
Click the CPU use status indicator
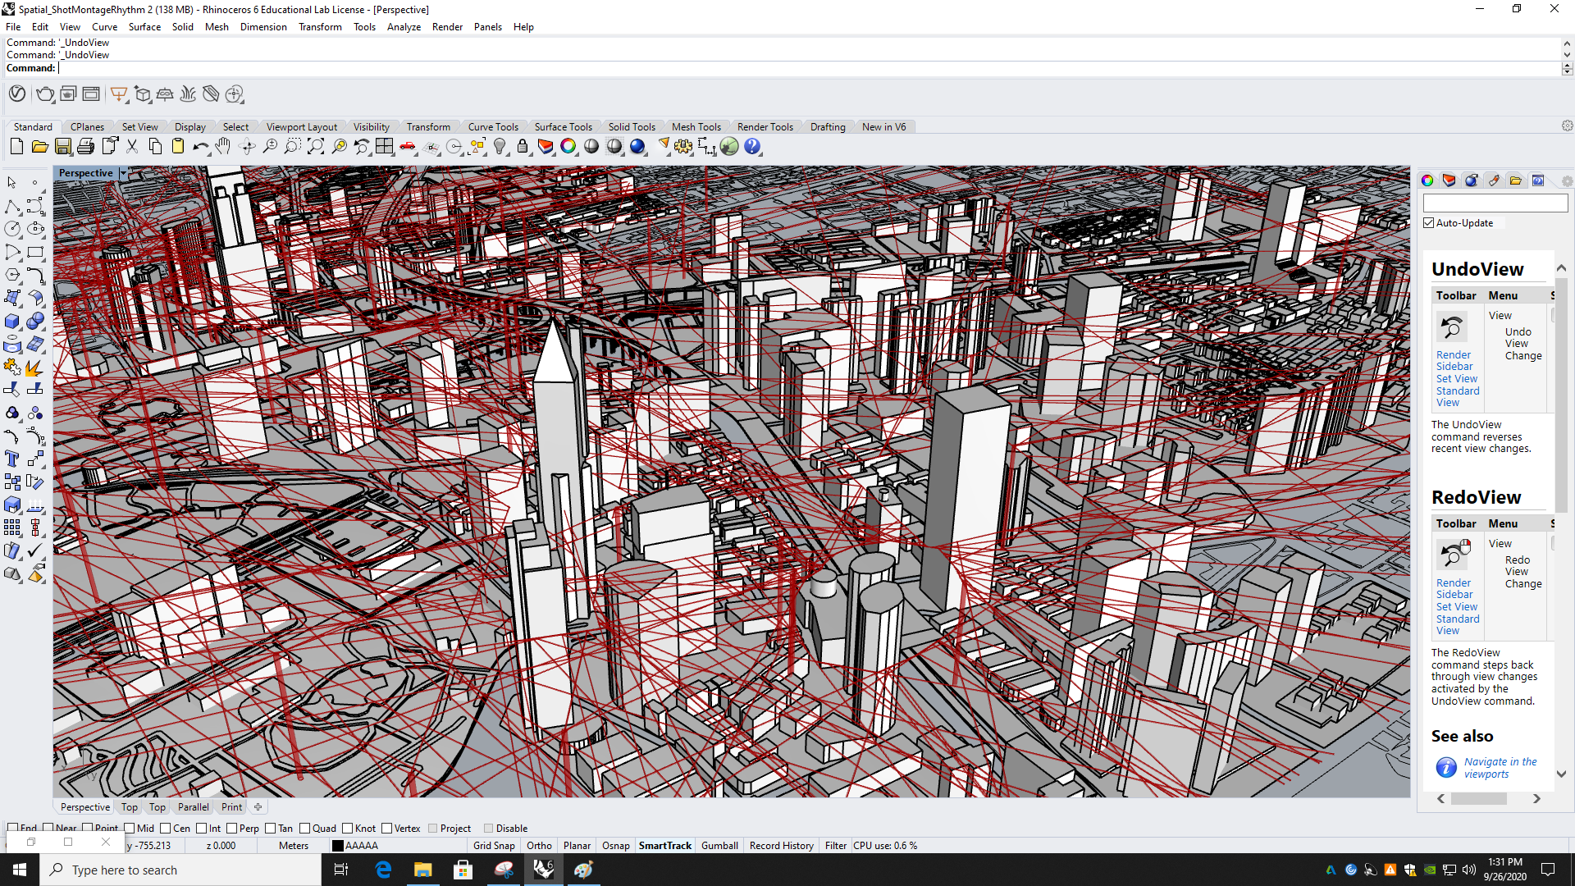tap(887, 845)
